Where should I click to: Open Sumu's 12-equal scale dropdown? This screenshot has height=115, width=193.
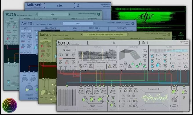pyautogui.click(x=67, y=50)
